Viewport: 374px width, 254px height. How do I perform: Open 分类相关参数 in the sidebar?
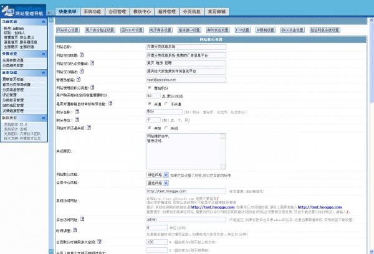point(13,65)
